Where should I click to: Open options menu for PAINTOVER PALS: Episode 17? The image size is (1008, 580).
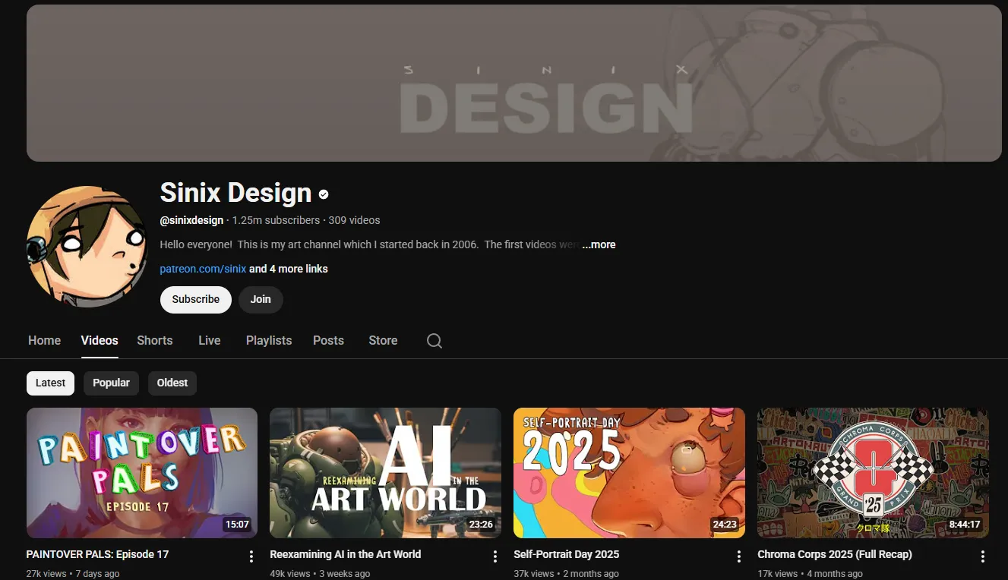(x=251, y=556)
